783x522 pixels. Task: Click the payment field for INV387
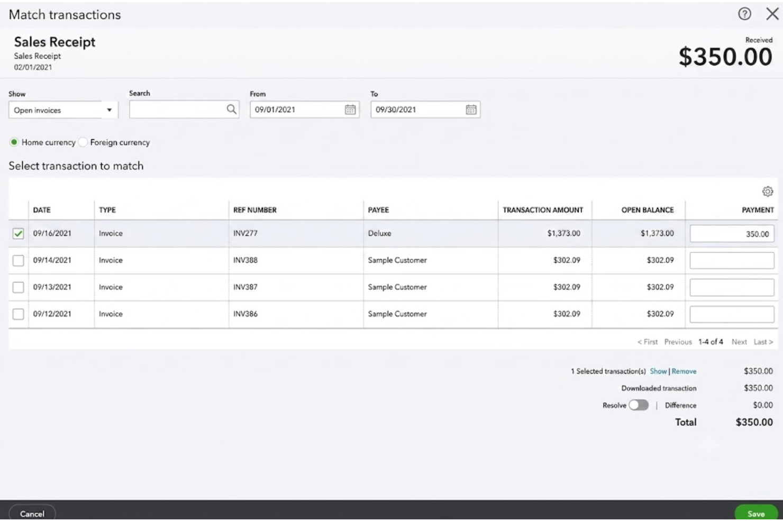coord(732,287)
